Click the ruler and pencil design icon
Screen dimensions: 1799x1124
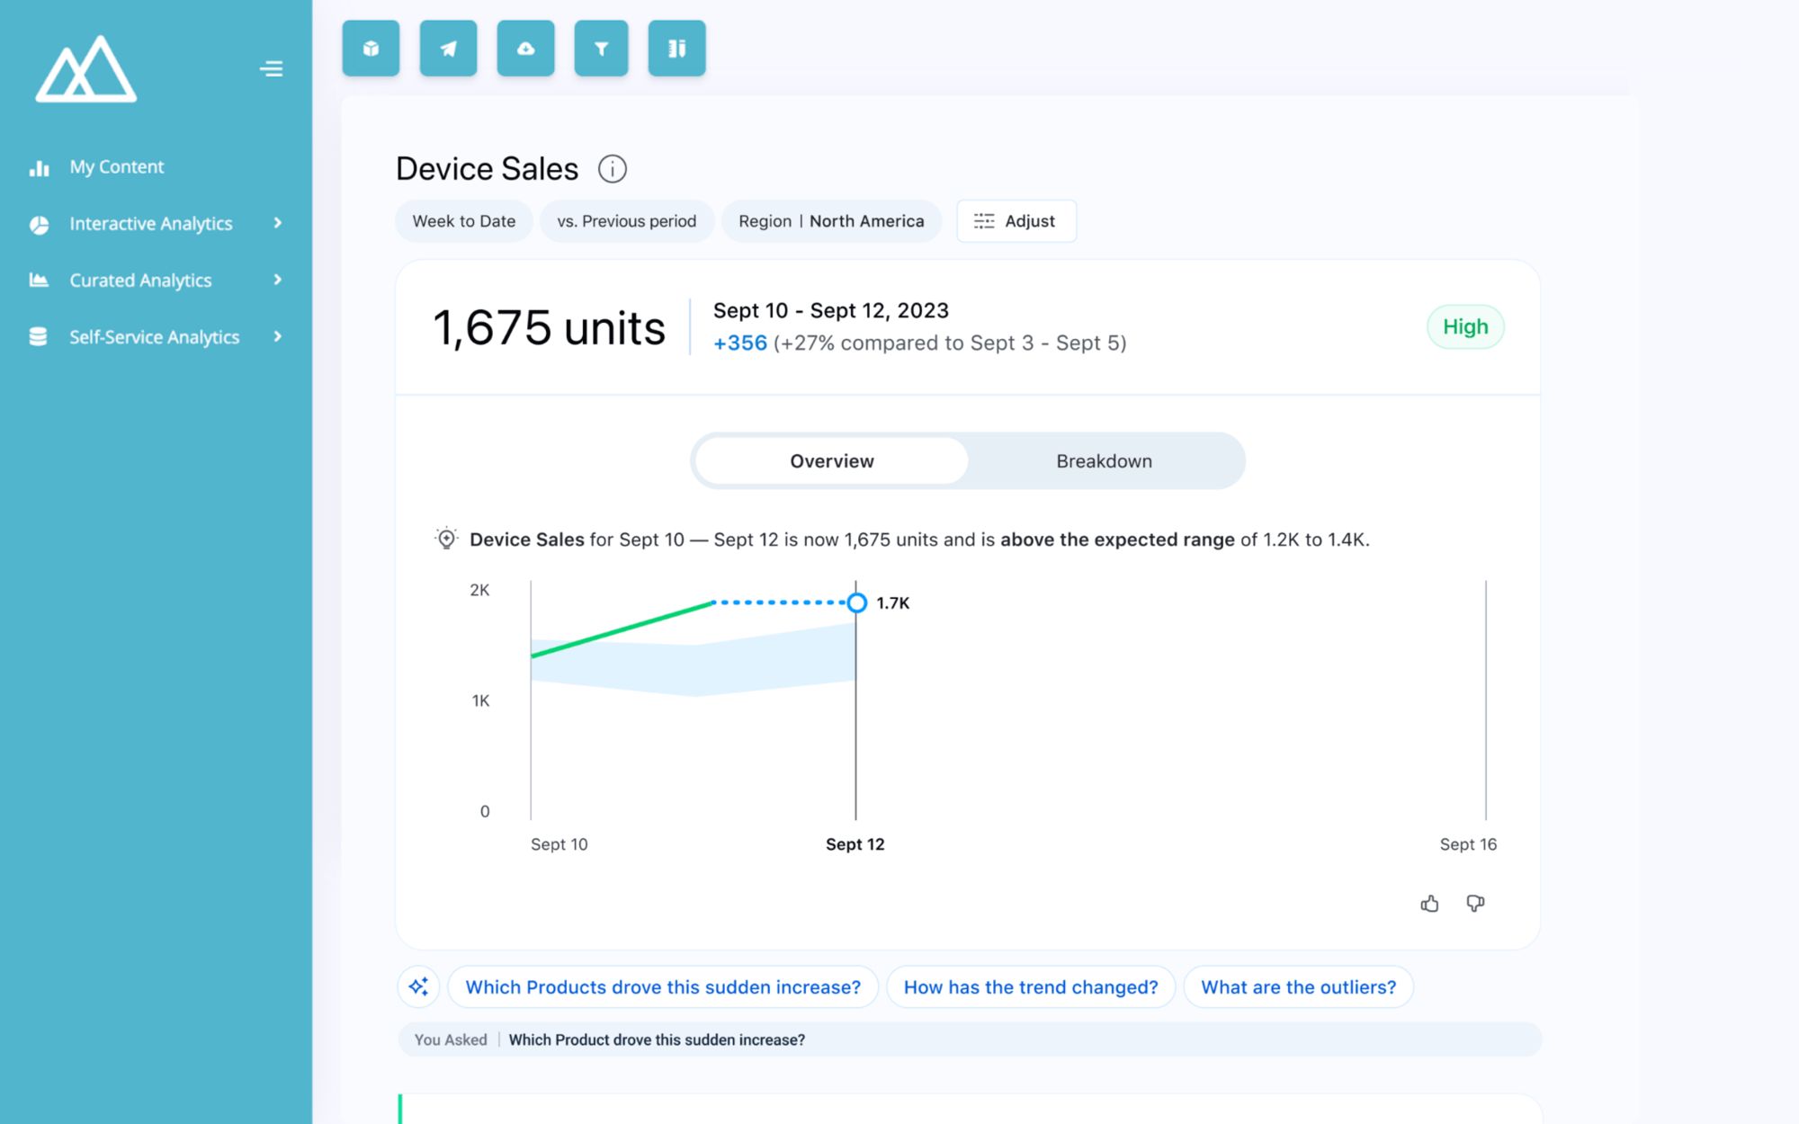click(676, 49)
